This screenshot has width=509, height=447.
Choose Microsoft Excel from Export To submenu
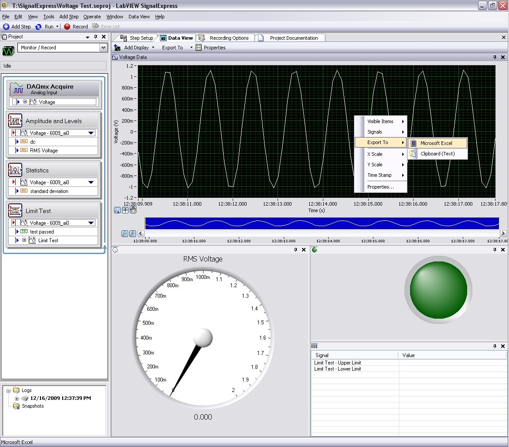coord(436,143)
